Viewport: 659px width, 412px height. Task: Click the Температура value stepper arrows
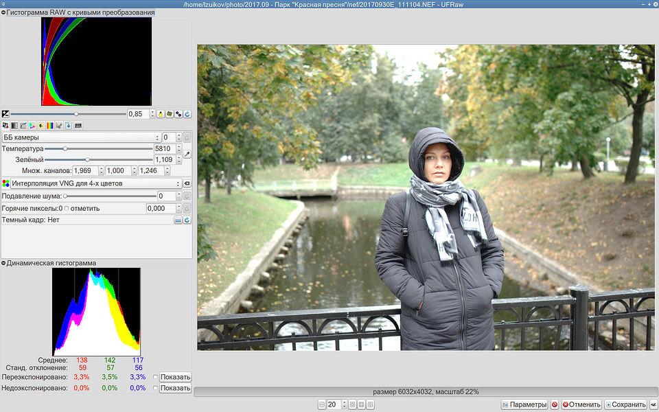pos(179,148)
